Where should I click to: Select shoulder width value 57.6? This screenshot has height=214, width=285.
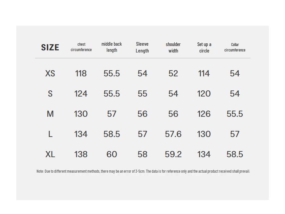pos(173,134)
